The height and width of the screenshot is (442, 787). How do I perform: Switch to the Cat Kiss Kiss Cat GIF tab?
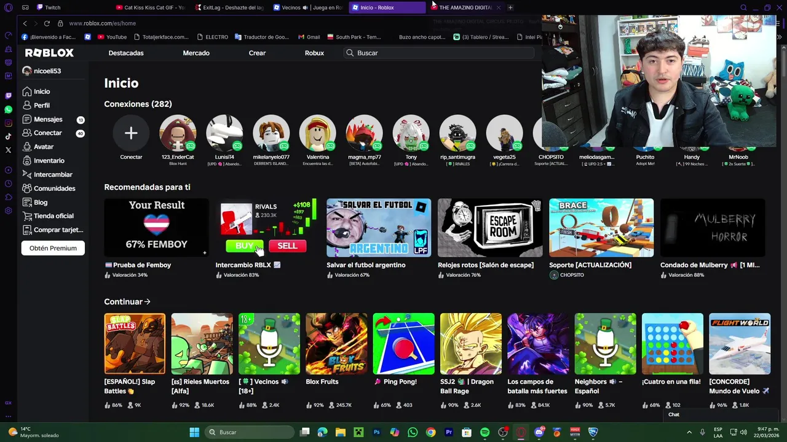151,7
